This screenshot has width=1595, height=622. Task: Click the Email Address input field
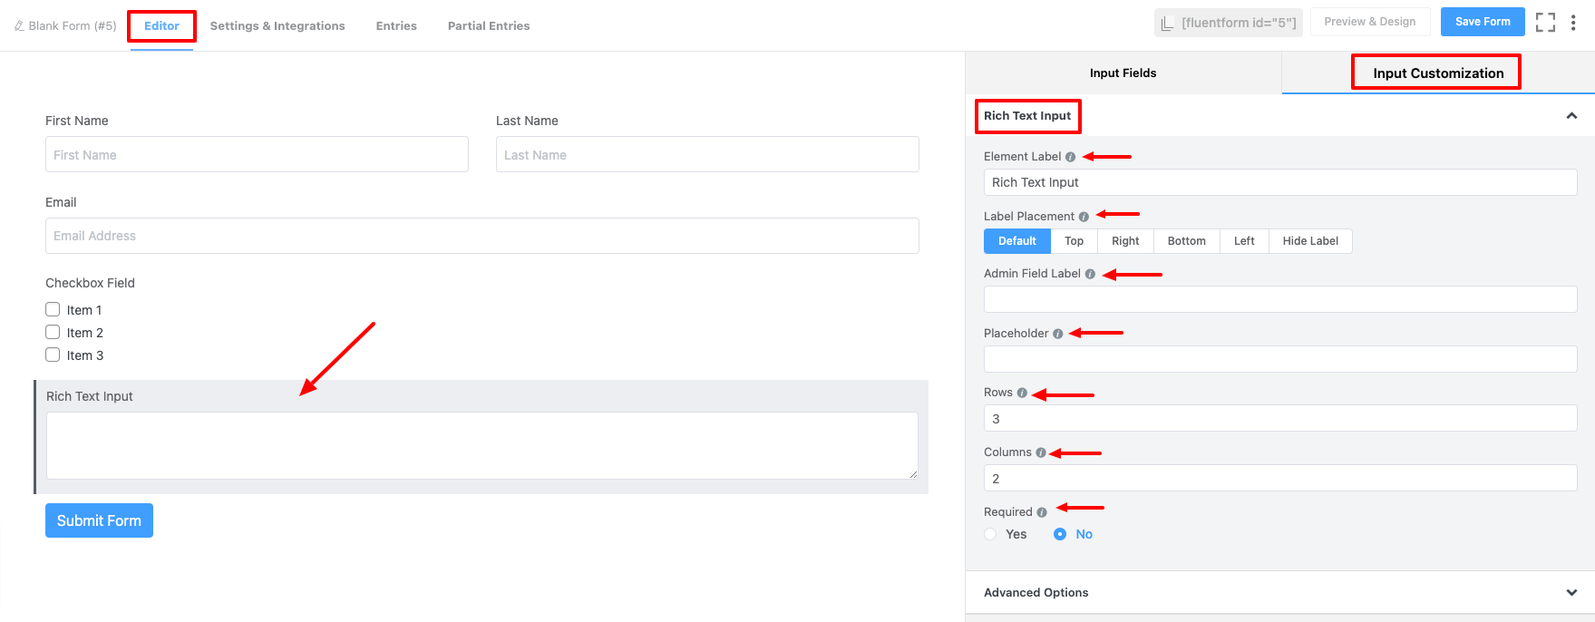pos(481,236)
